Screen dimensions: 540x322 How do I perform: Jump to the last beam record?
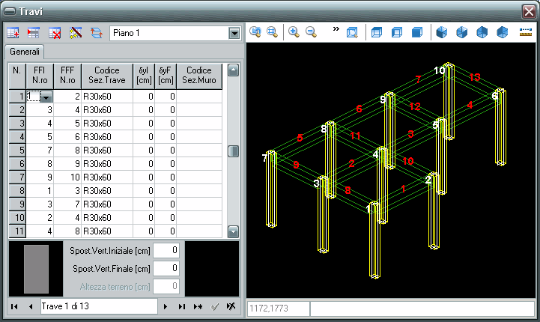tap(181, 307)
